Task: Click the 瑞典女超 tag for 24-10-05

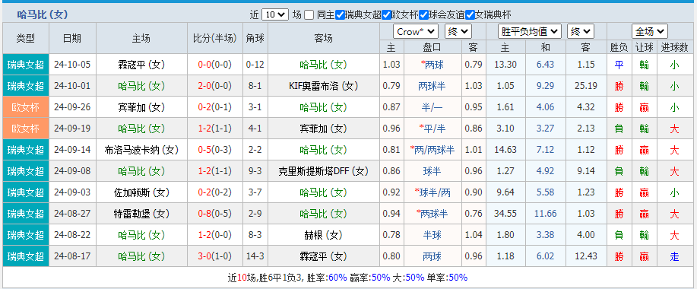Action: click(26, 65)
